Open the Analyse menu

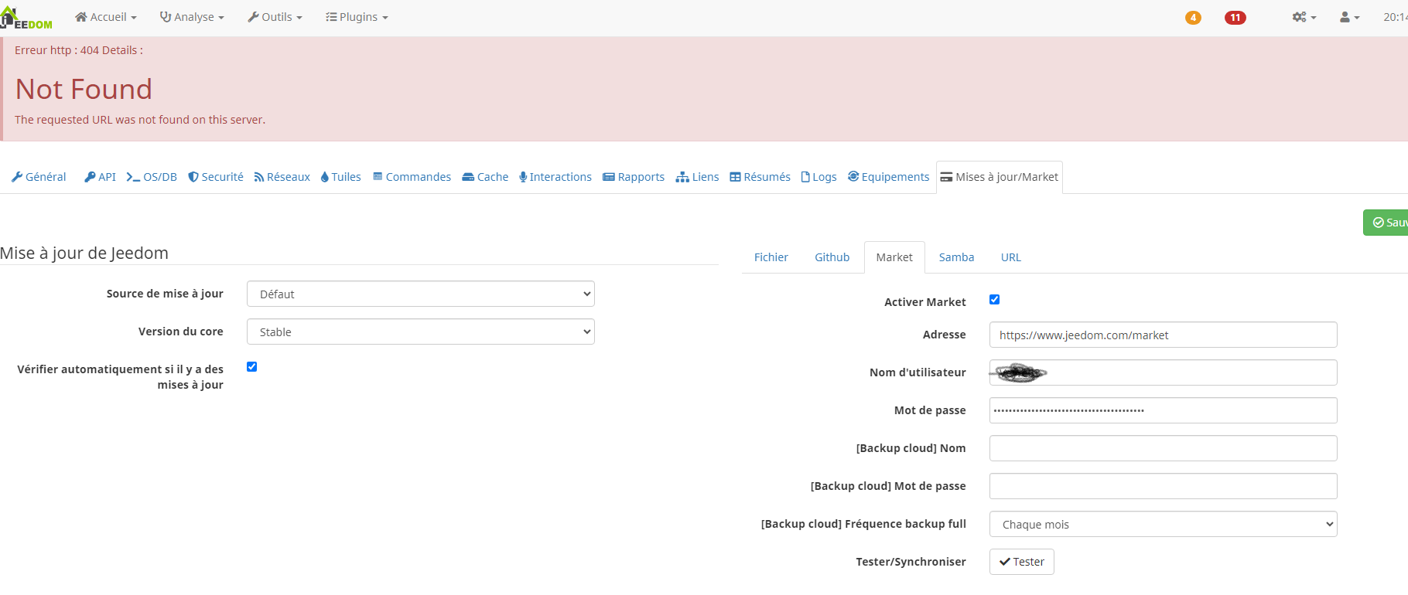coord(192,17)
